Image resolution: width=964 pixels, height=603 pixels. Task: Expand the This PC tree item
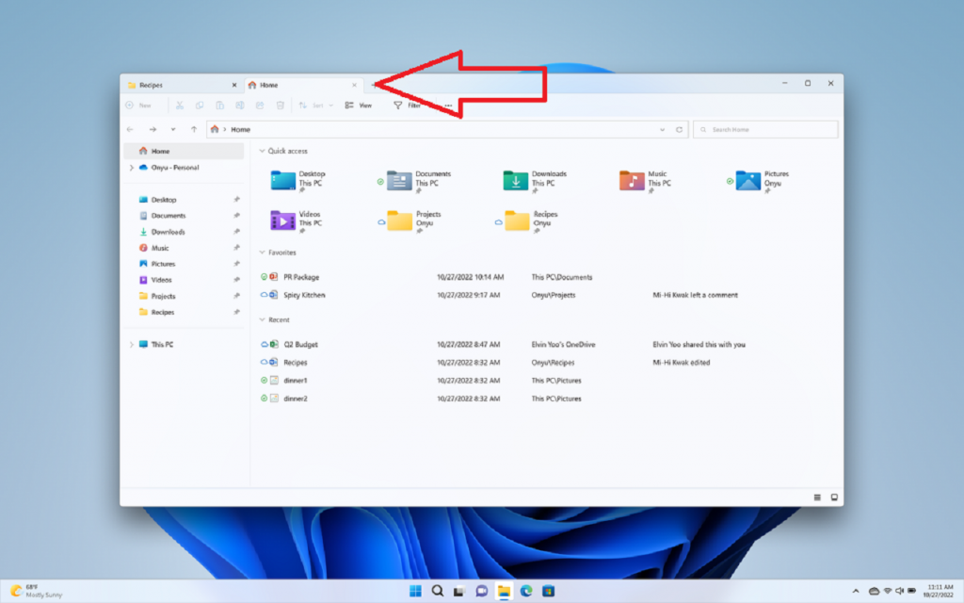[x=131, y=345]
